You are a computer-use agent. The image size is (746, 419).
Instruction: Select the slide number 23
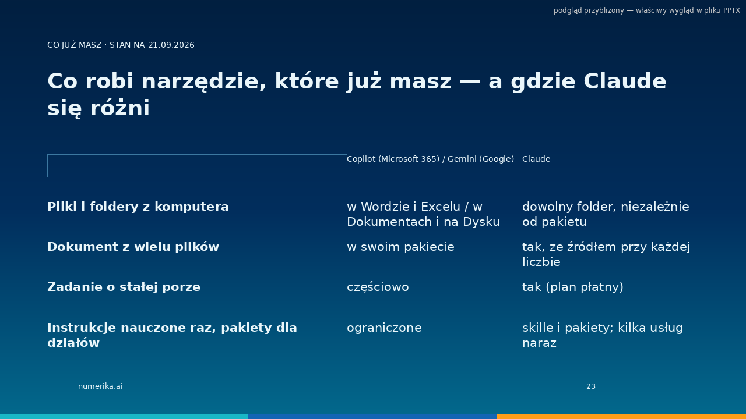pos(591,386)
